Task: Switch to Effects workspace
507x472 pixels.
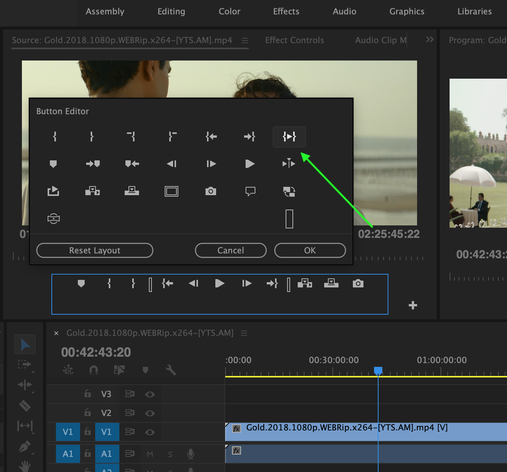Action: (286, 11)
